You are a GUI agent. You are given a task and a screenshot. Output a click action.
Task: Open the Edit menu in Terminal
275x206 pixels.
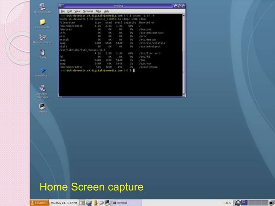(69, 10)
